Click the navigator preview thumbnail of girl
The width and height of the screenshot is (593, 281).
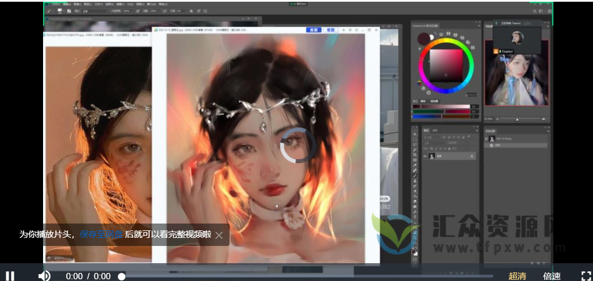(516, 72)
